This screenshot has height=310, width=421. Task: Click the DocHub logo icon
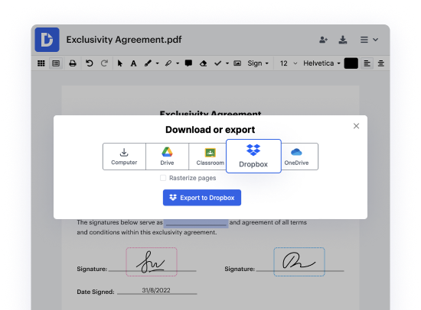coord(47,40)
